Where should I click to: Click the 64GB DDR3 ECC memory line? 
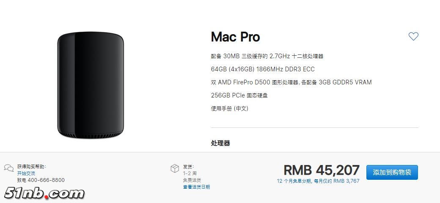[x=263, y=69]
